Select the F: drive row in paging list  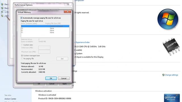click(45, 33)
